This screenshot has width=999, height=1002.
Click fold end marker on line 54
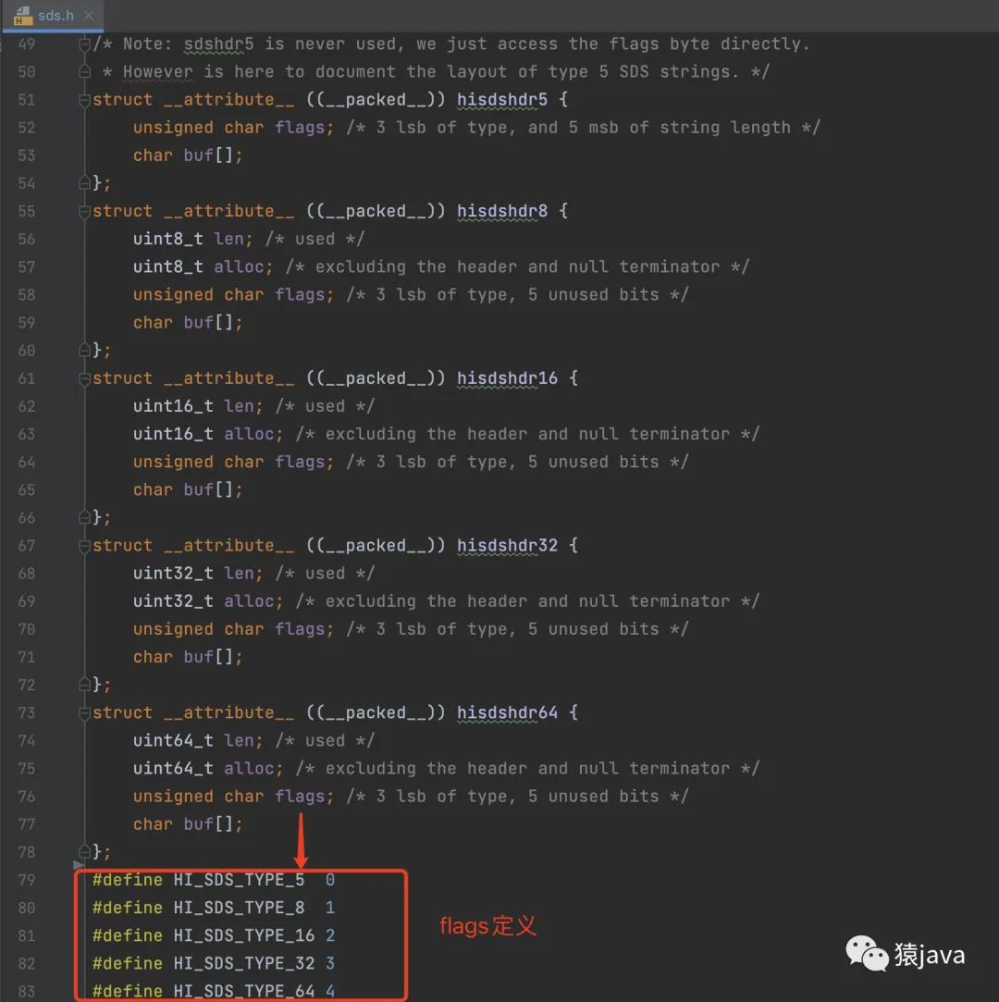click(85, 183)
